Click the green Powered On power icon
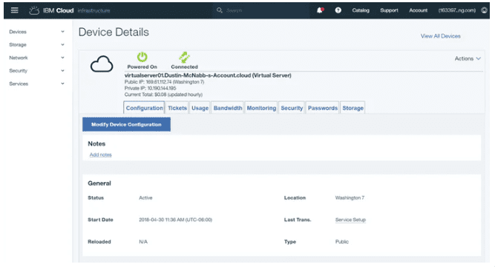The image size is (495, 267). coord(142,57)
